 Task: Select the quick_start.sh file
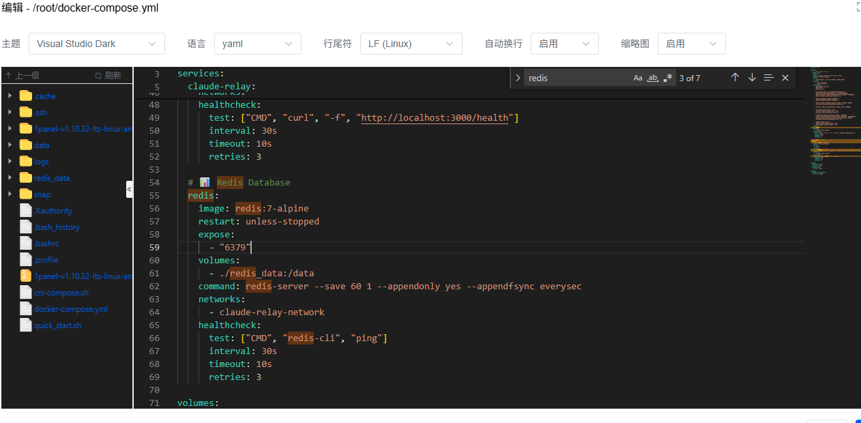(57, 325)
